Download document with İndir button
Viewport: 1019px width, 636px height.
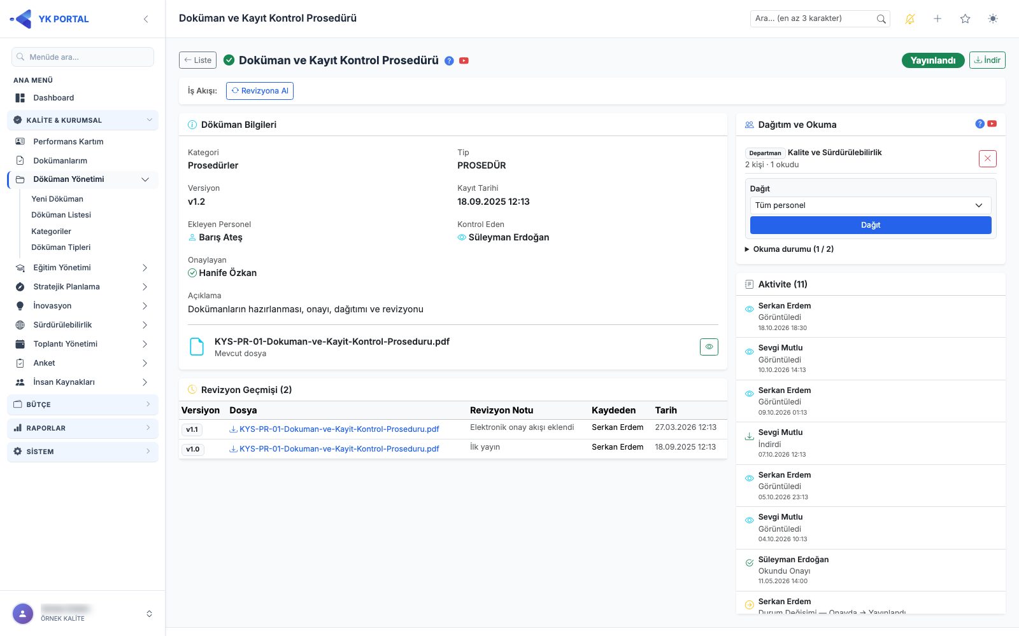coord(987,60)
